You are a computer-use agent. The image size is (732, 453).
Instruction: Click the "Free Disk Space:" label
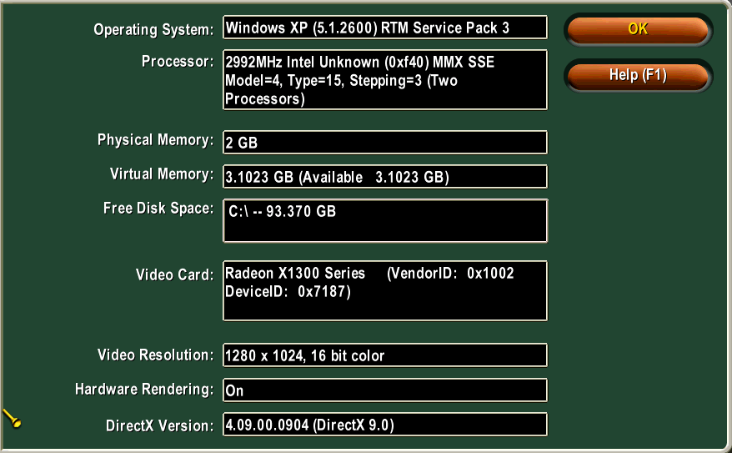pos(158,209)
